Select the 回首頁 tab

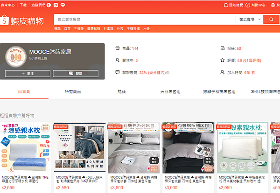click(x=24, y=92)
